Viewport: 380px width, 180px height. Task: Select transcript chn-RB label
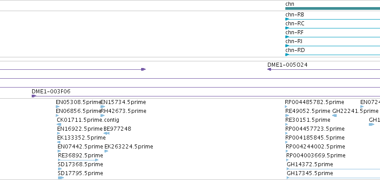(x=294, y=15)
